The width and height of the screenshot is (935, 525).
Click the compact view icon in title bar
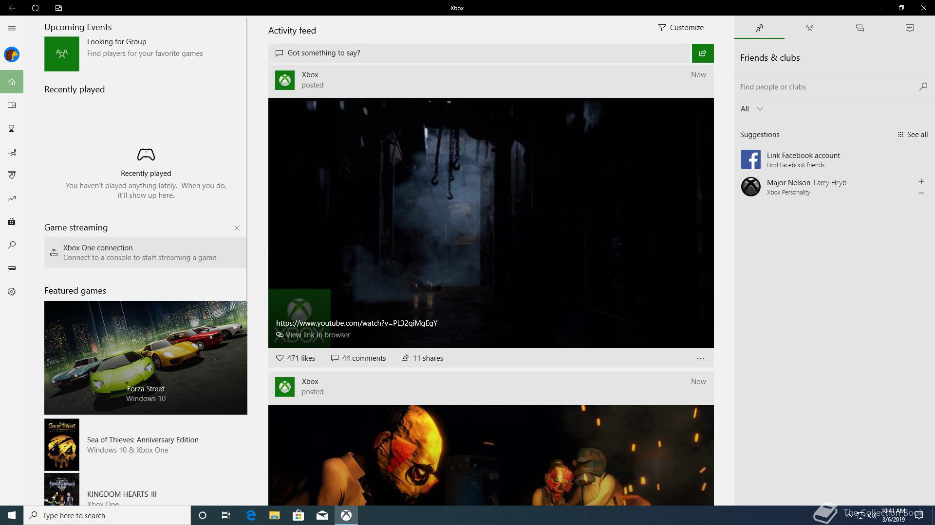pos(58,8)
